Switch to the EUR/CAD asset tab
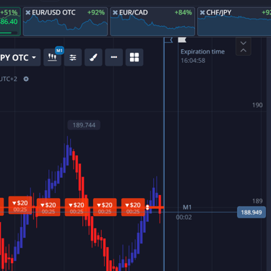 coord(152,22)
